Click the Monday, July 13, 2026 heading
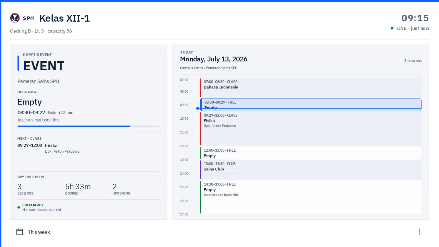Viewport: 439px width, 247px height. pyautogui.click(x=214, y=59)
